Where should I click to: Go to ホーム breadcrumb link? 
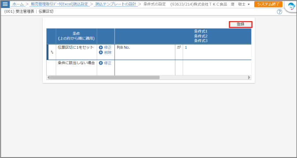[18, 4]
